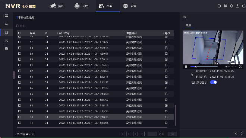Go to the next result with the right chevron

point(242,134)
